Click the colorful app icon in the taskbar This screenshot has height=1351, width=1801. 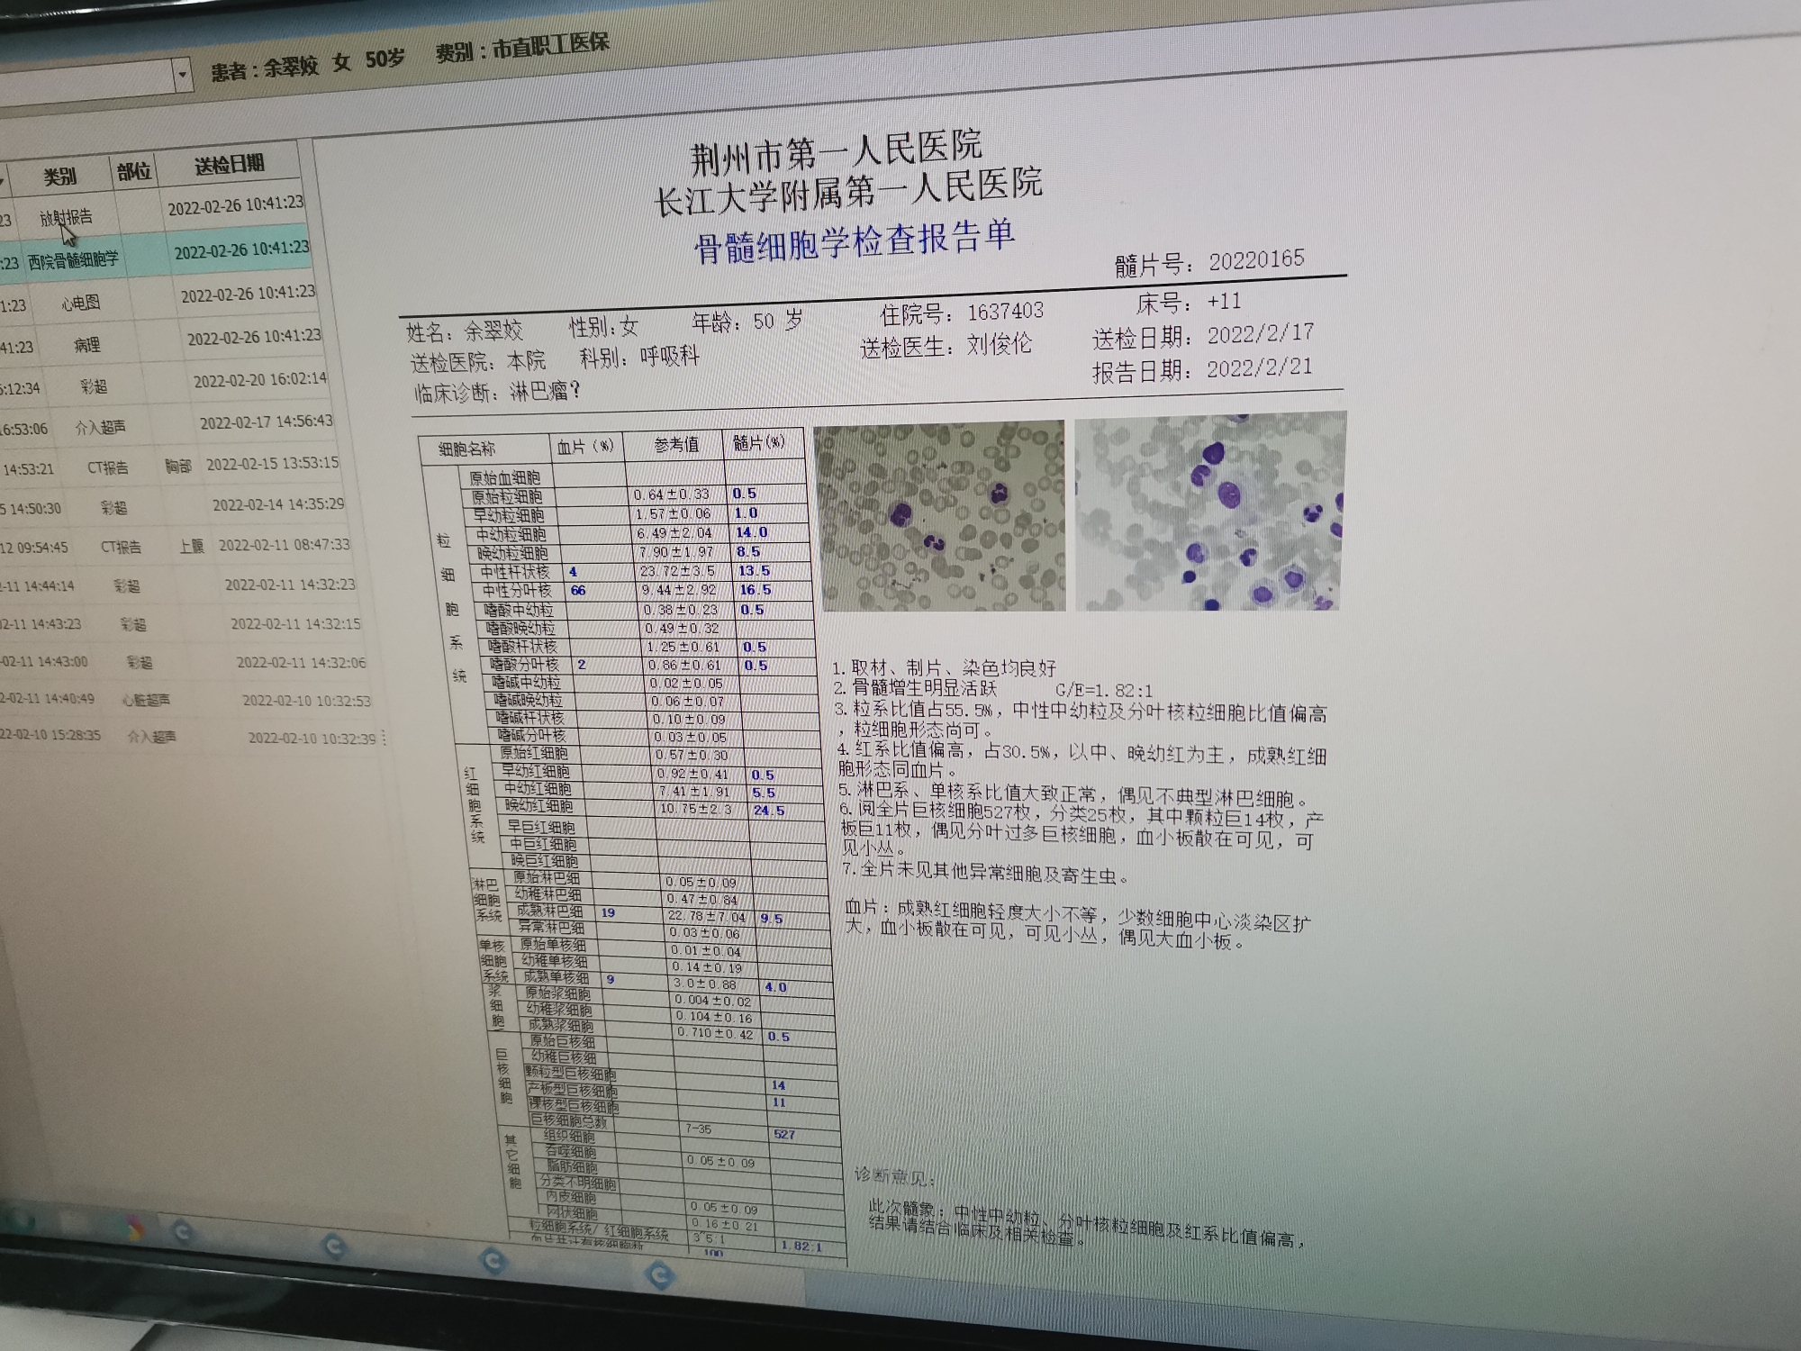point(133,1228)
